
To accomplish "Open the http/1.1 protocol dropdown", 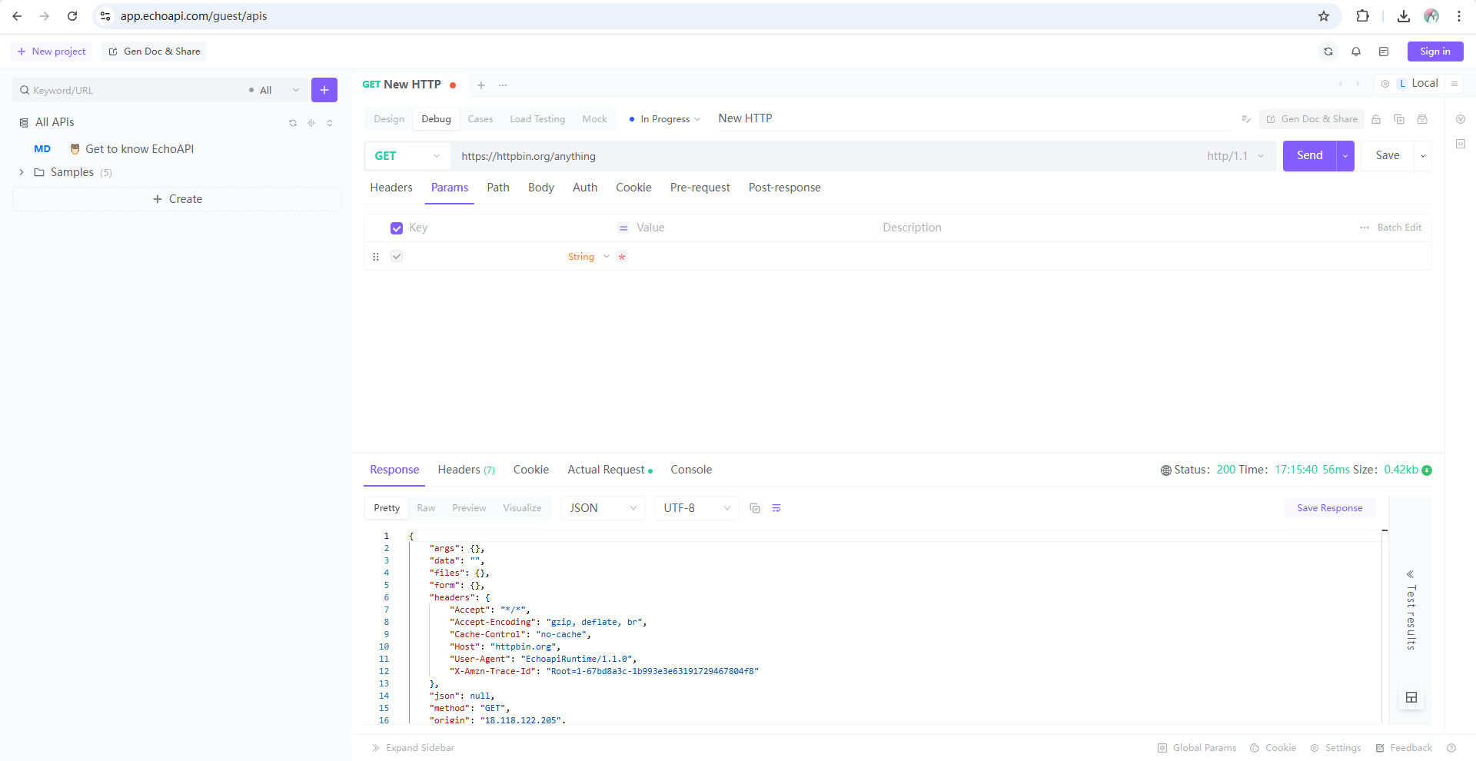I will [x=1235, y=156].
